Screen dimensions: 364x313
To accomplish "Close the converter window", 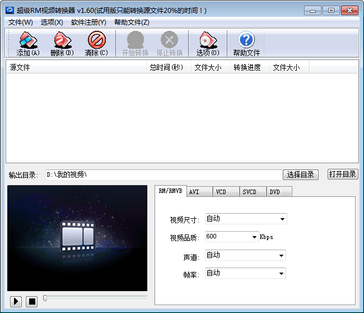I will point(349,11).
